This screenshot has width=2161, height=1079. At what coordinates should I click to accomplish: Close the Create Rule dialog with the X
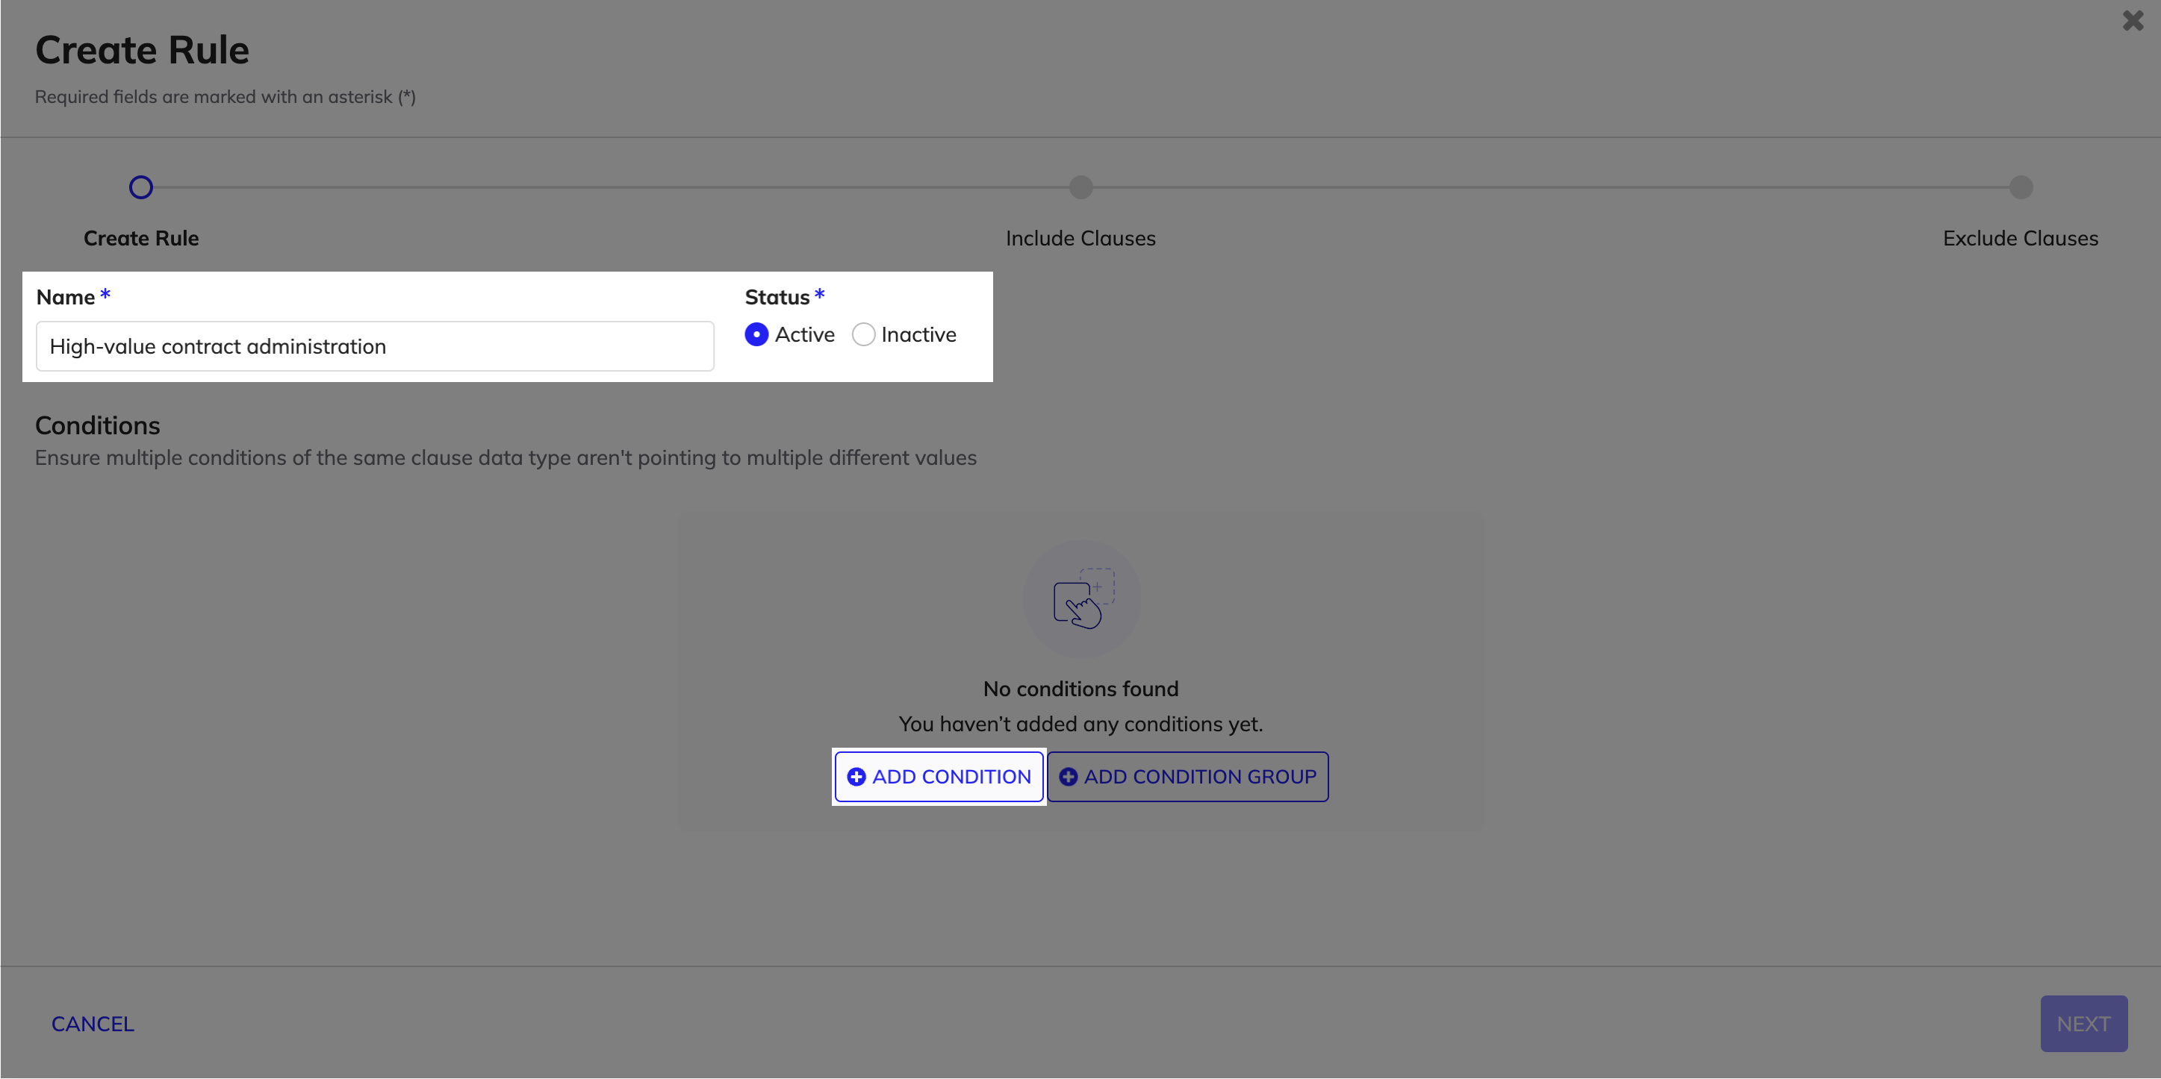point(2133,20)
